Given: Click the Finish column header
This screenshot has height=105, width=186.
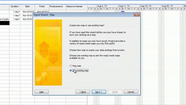Looking at the screenshot, I should pos(42,6).
